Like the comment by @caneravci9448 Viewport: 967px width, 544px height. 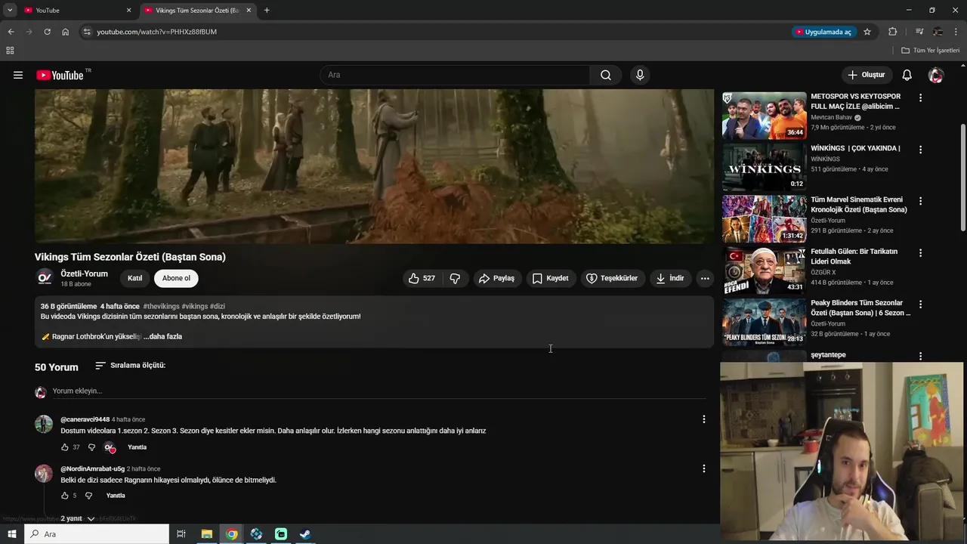pos(65,447)
